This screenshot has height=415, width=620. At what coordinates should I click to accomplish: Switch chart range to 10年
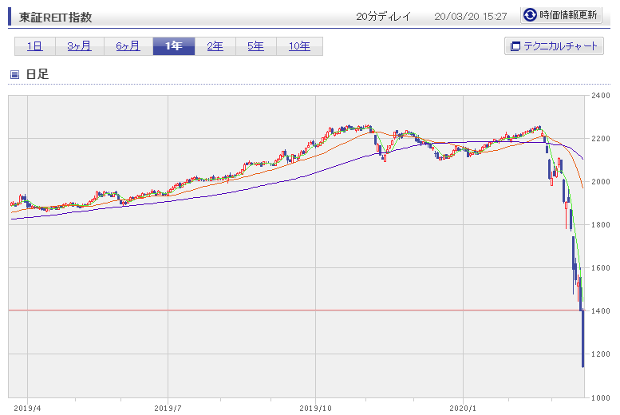(299, 46)
